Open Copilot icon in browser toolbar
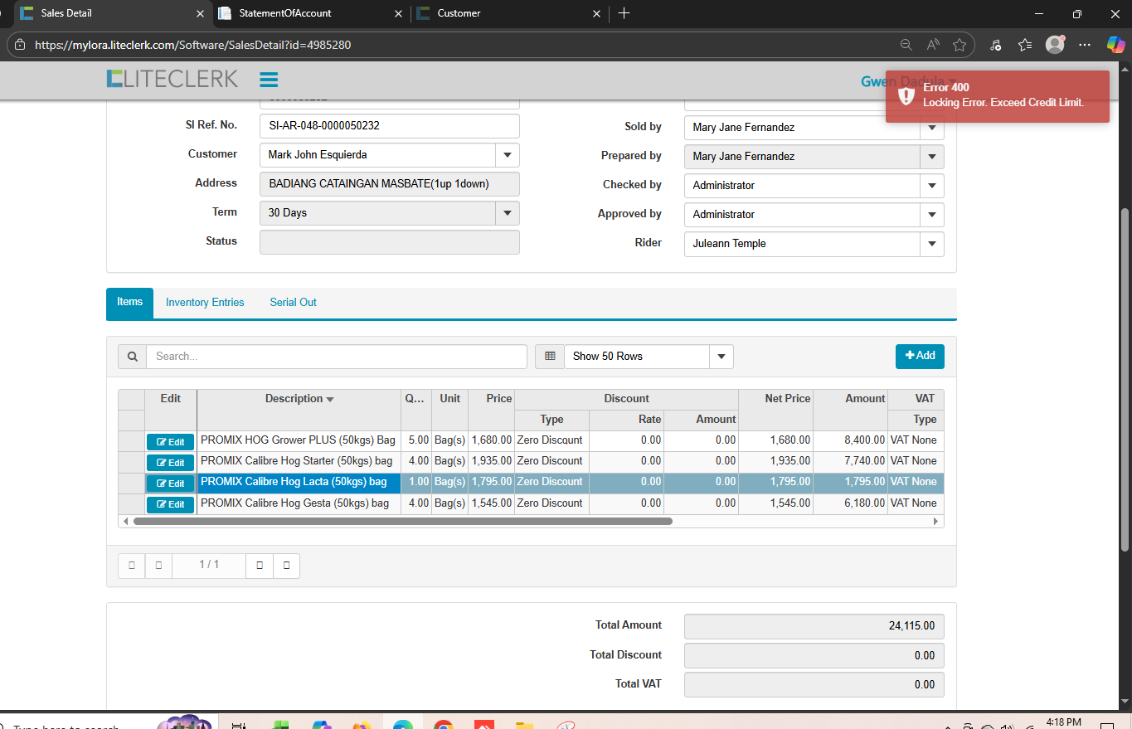 (x=1115, y=45)
